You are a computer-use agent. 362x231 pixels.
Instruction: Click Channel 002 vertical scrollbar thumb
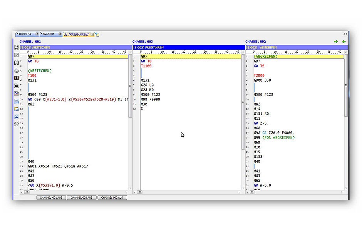(345, 85)
